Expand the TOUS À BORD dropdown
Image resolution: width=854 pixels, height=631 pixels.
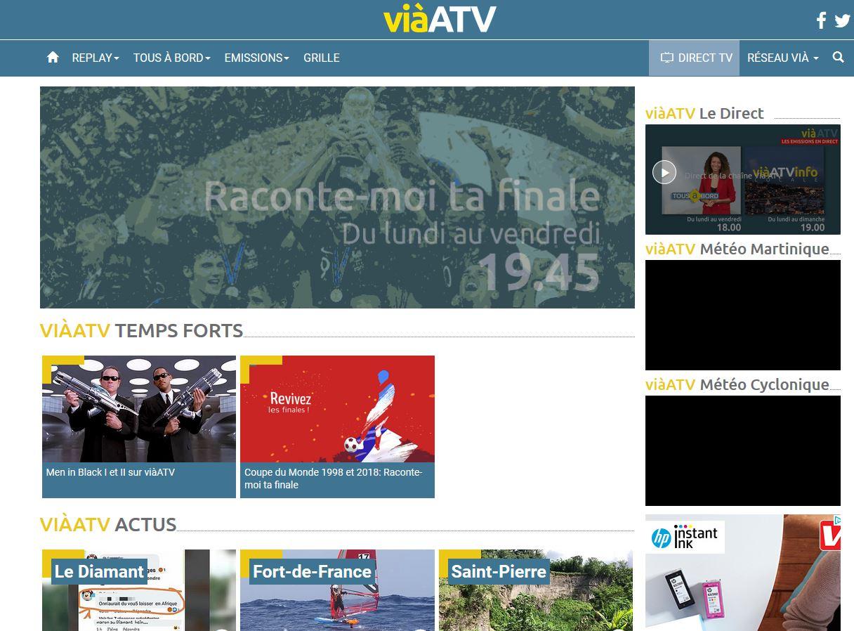tap(172, 58)
